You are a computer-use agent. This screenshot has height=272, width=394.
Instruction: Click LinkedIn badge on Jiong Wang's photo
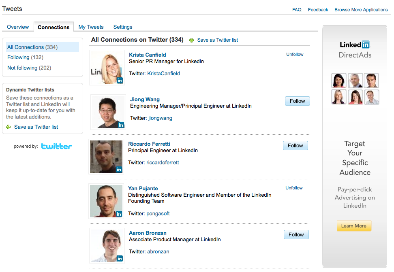pos(121,125)
